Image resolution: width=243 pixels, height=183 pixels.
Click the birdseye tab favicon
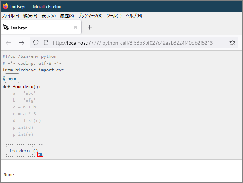[6, 27]
